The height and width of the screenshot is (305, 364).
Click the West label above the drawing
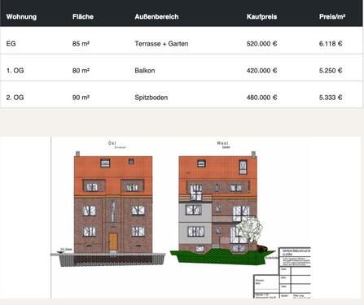point(222,143)
